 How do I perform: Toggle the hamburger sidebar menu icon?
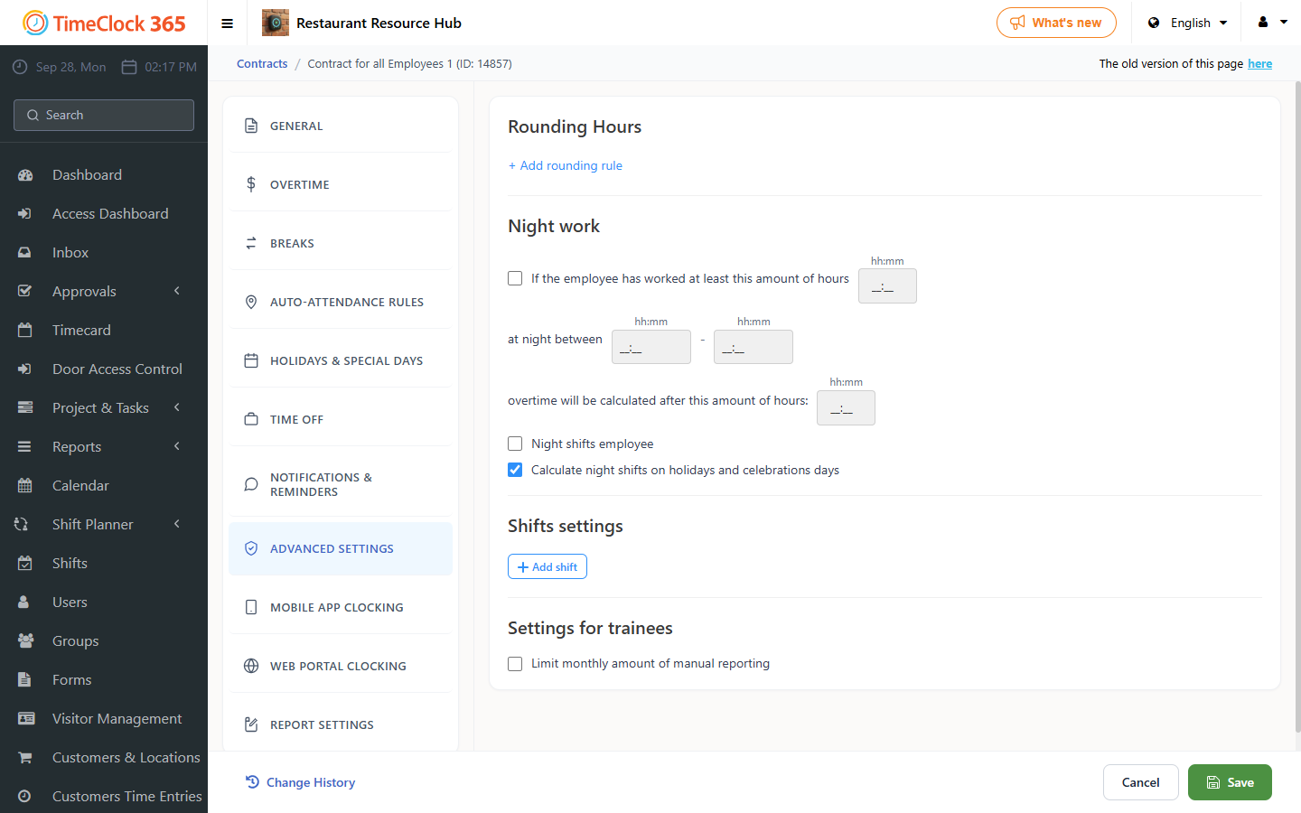click(x=227, y=23)
